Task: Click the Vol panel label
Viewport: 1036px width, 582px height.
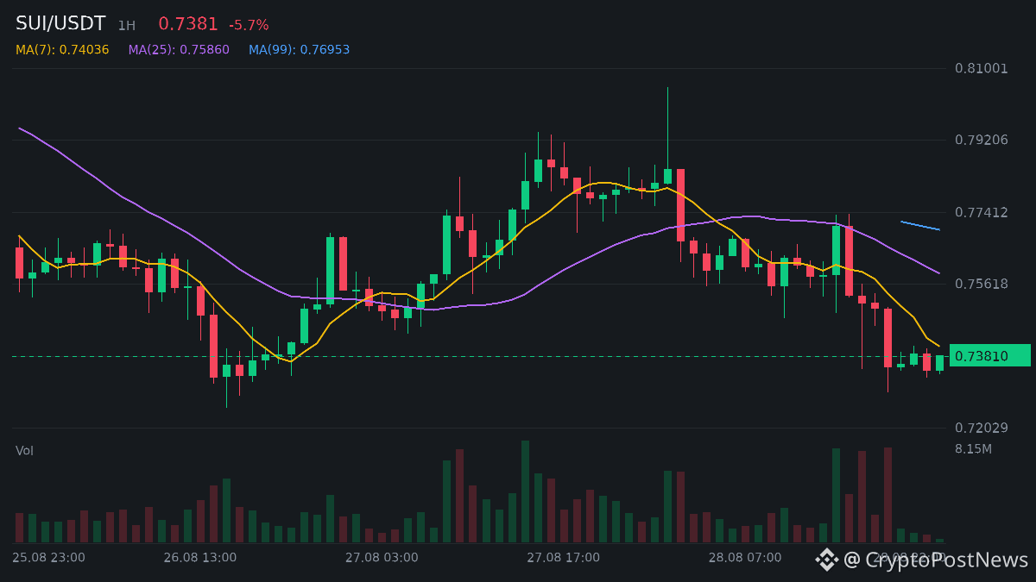Action: click(x=24, y=451)
